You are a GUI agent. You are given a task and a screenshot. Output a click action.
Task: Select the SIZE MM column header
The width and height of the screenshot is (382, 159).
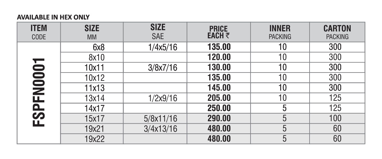[x=92, y=32]
